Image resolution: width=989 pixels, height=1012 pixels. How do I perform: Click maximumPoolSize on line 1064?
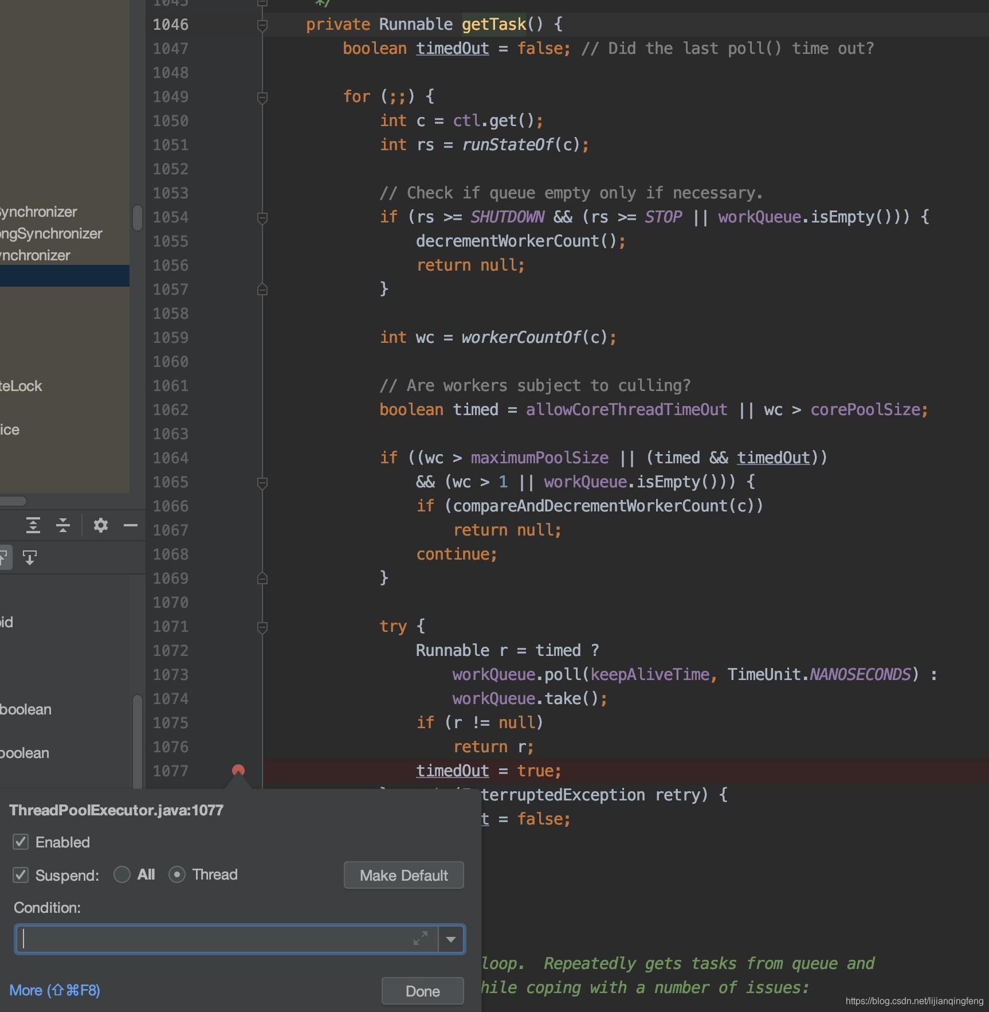click(540, 458)
